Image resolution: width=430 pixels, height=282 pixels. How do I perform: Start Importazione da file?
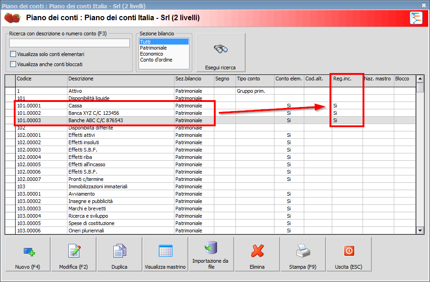pos(211,254)
